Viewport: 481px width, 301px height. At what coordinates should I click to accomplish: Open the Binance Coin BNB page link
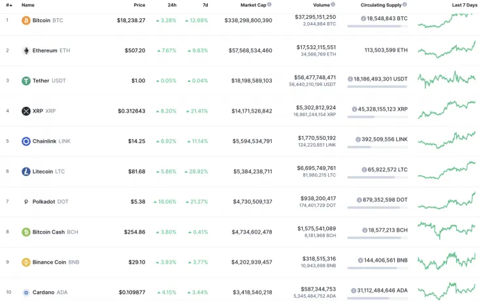[56, 262]
